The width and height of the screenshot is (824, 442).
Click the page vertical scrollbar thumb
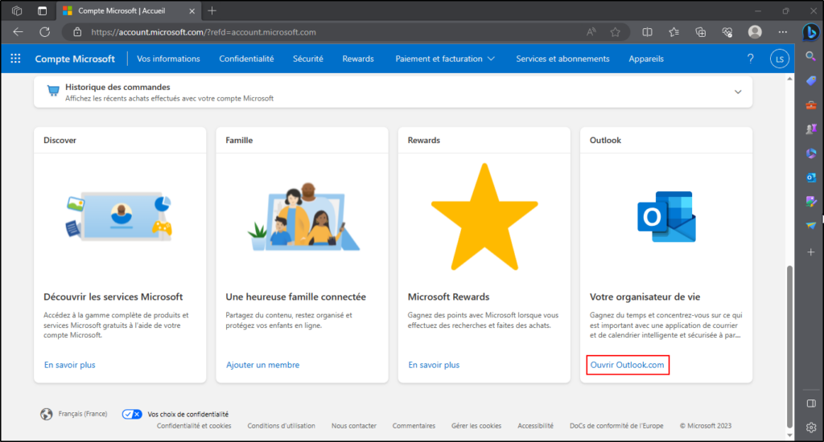pos(789,346)
